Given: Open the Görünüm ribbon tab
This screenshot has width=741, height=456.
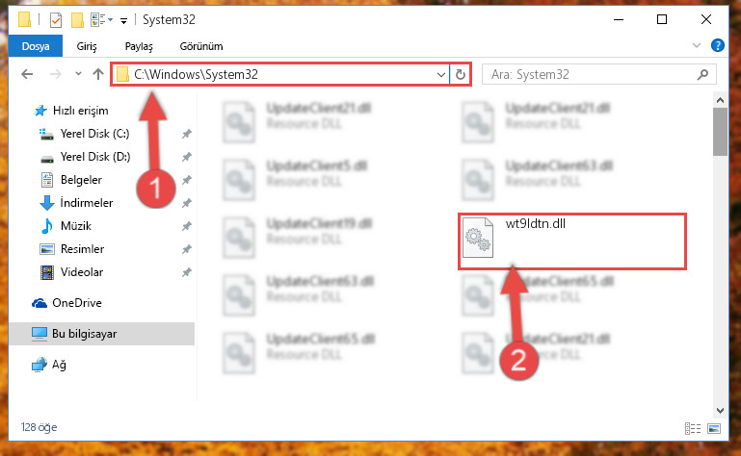Looking at the screenshot, I should tap(201, 46).
